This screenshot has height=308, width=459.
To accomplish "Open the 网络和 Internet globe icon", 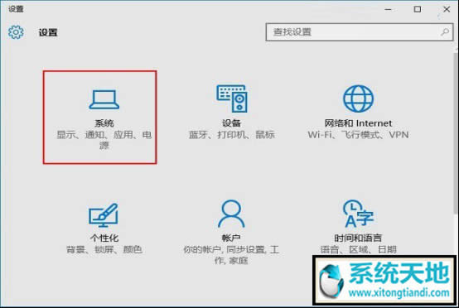I will [x=358, y=99].
